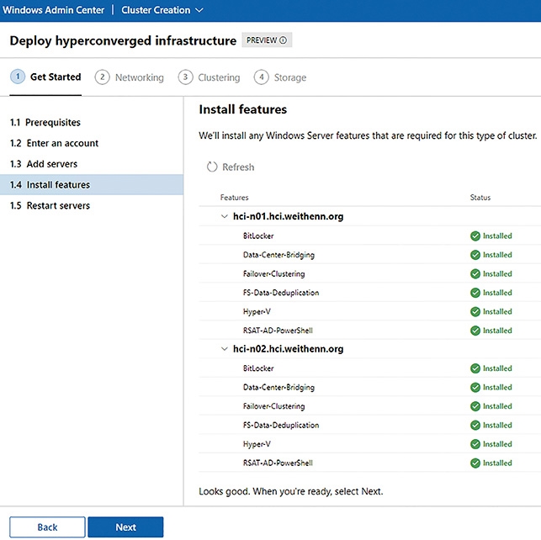This screenshot has height=540, width=541.
Task: Click the Features column header
Action: coord(234,198)
